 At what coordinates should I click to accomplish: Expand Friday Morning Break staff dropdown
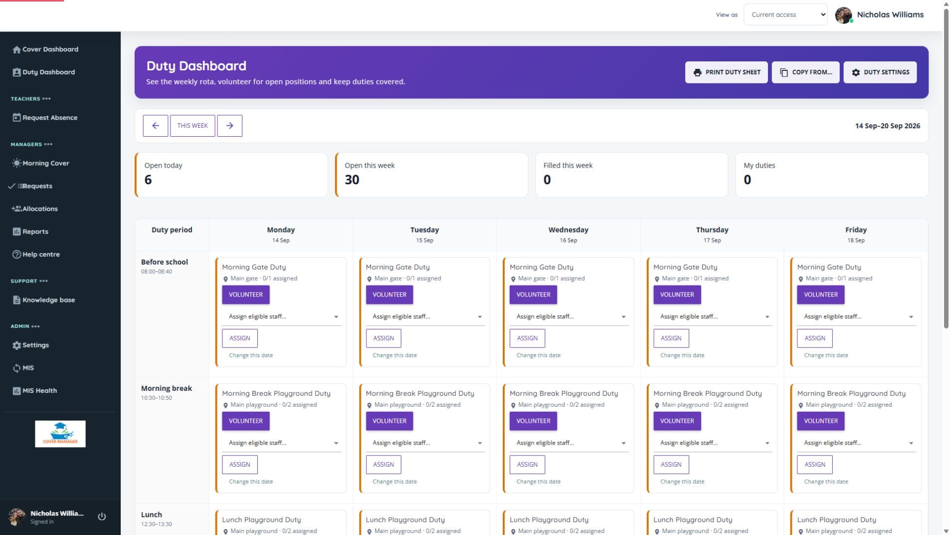pos(856,443)
